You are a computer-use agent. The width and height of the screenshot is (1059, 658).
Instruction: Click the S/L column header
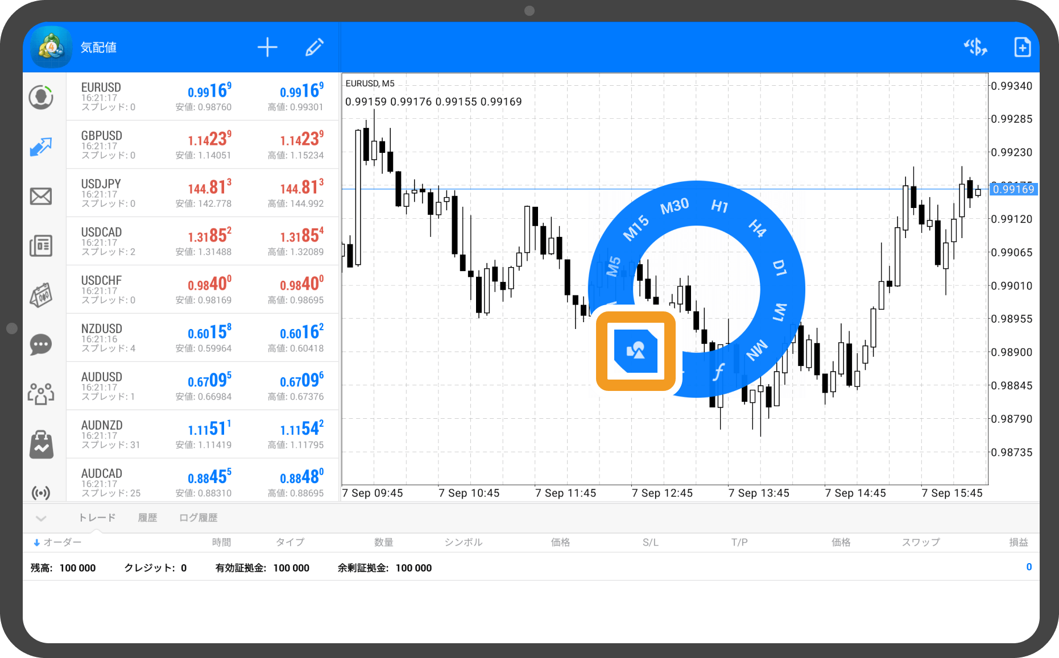(651, 542)
